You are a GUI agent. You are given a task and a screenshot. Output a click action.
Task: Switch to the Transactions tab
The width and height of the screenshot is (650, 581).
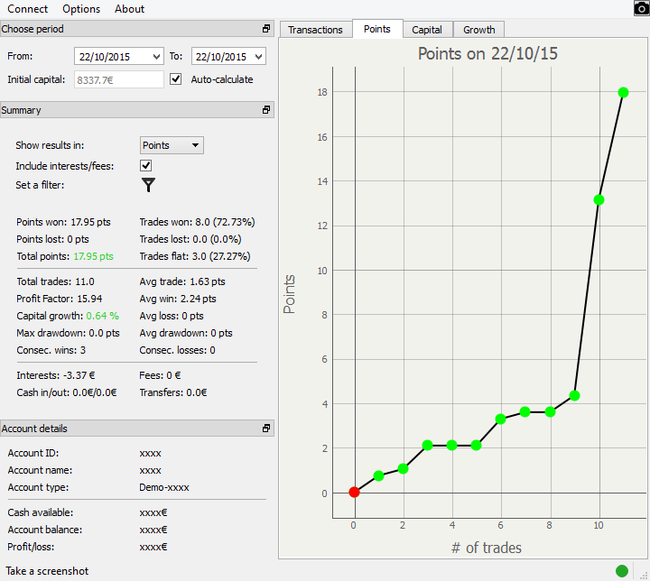click(315, 30)
